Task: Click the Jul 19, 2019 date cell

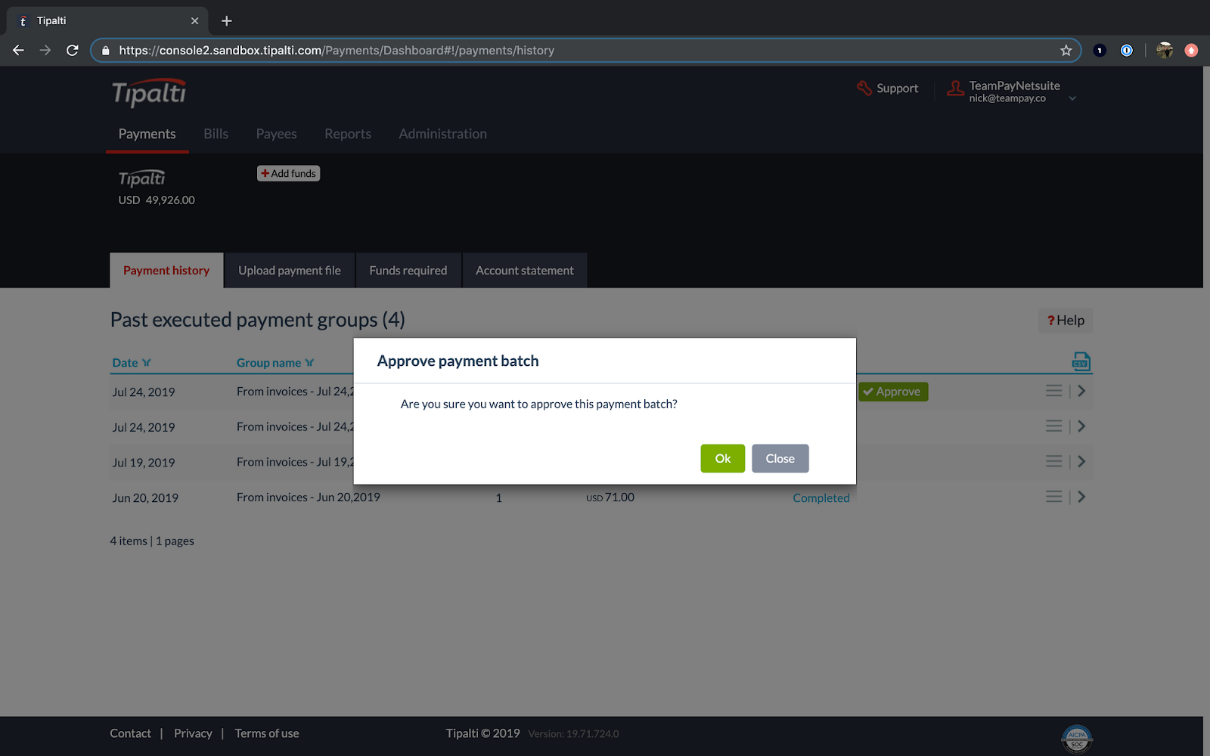Action: pyautogui.click(x=144, y=463)
